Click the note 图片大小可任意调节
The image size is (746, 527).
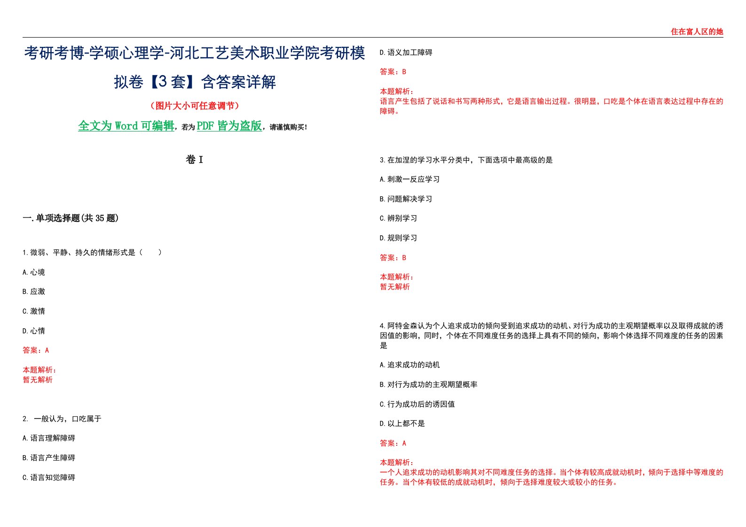tap(195, 106)
